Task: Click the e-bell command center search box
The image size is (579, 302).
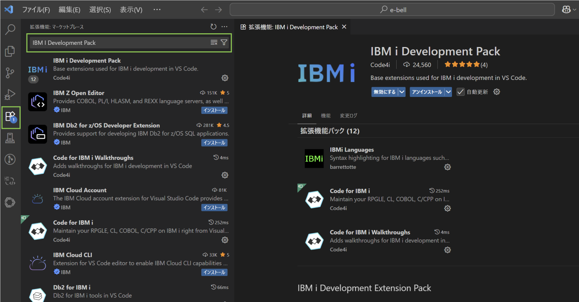Action: 392,10
